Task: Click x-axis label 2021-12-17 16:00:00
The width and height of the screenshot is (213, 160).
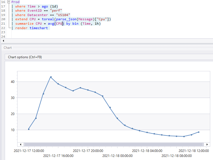Action: 58,156
